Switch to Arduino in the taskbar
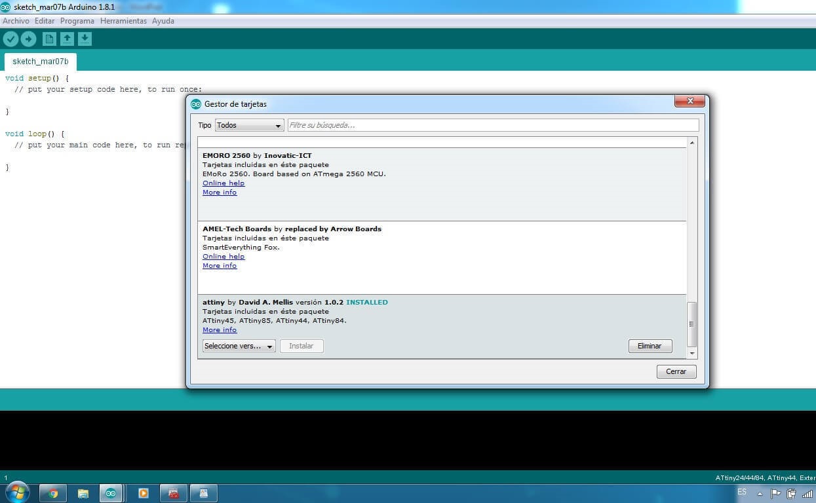This screenshot has width=816, height=503. click(111, 493)
